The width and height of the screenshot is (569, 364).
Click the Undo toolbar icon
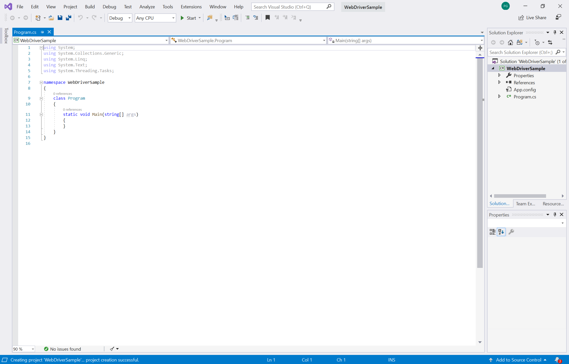pos(81,18)
